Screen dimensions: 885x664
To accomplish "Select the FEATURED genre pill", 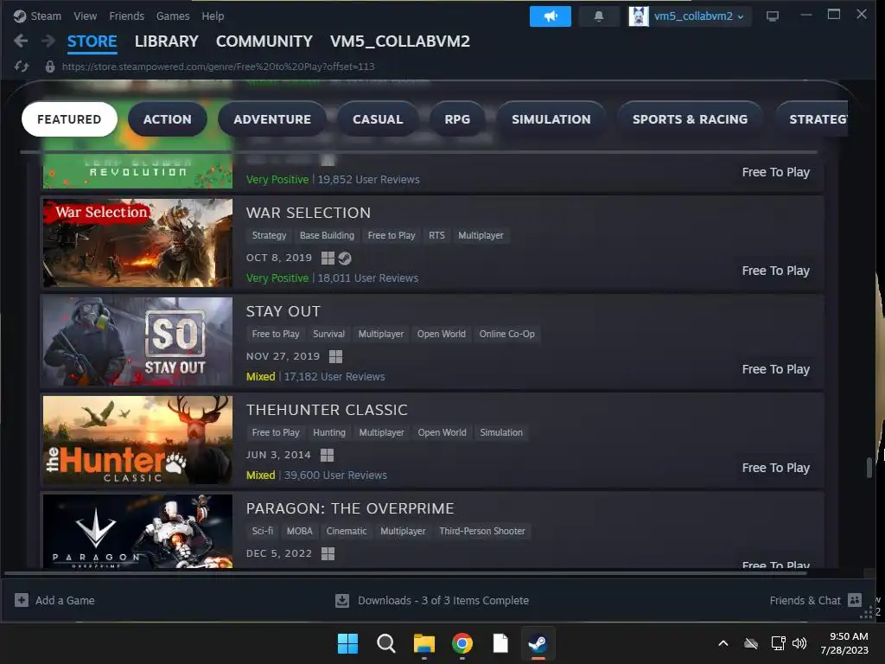I will pyautogui.click(x=69, y=119).
